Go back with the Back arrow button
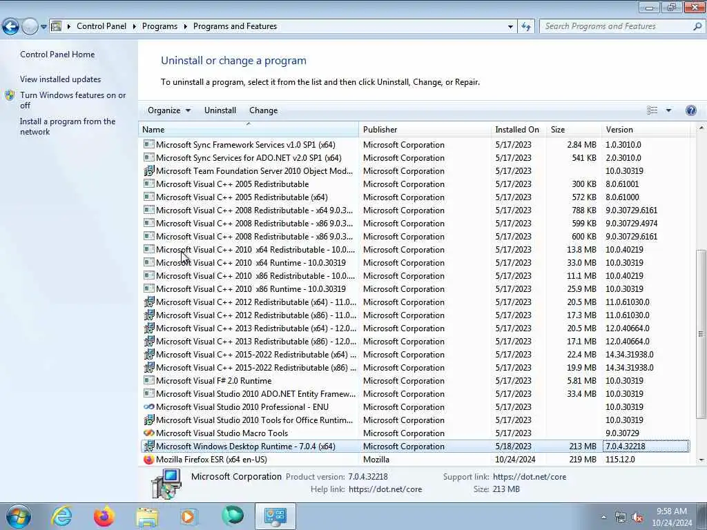 [x=10, y=27]
